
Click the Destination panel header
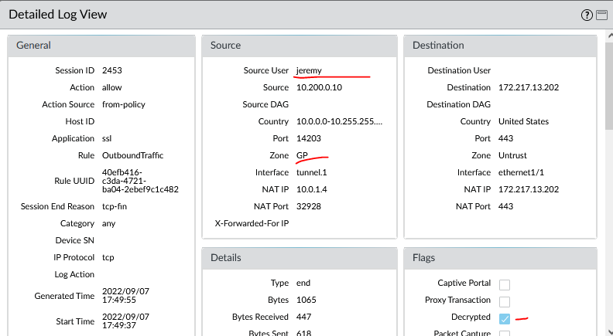click(500, 46)
